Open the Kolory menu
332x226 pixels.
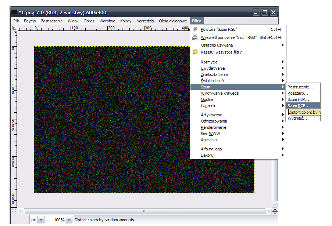pyautogui.click(x=126, y=21)
